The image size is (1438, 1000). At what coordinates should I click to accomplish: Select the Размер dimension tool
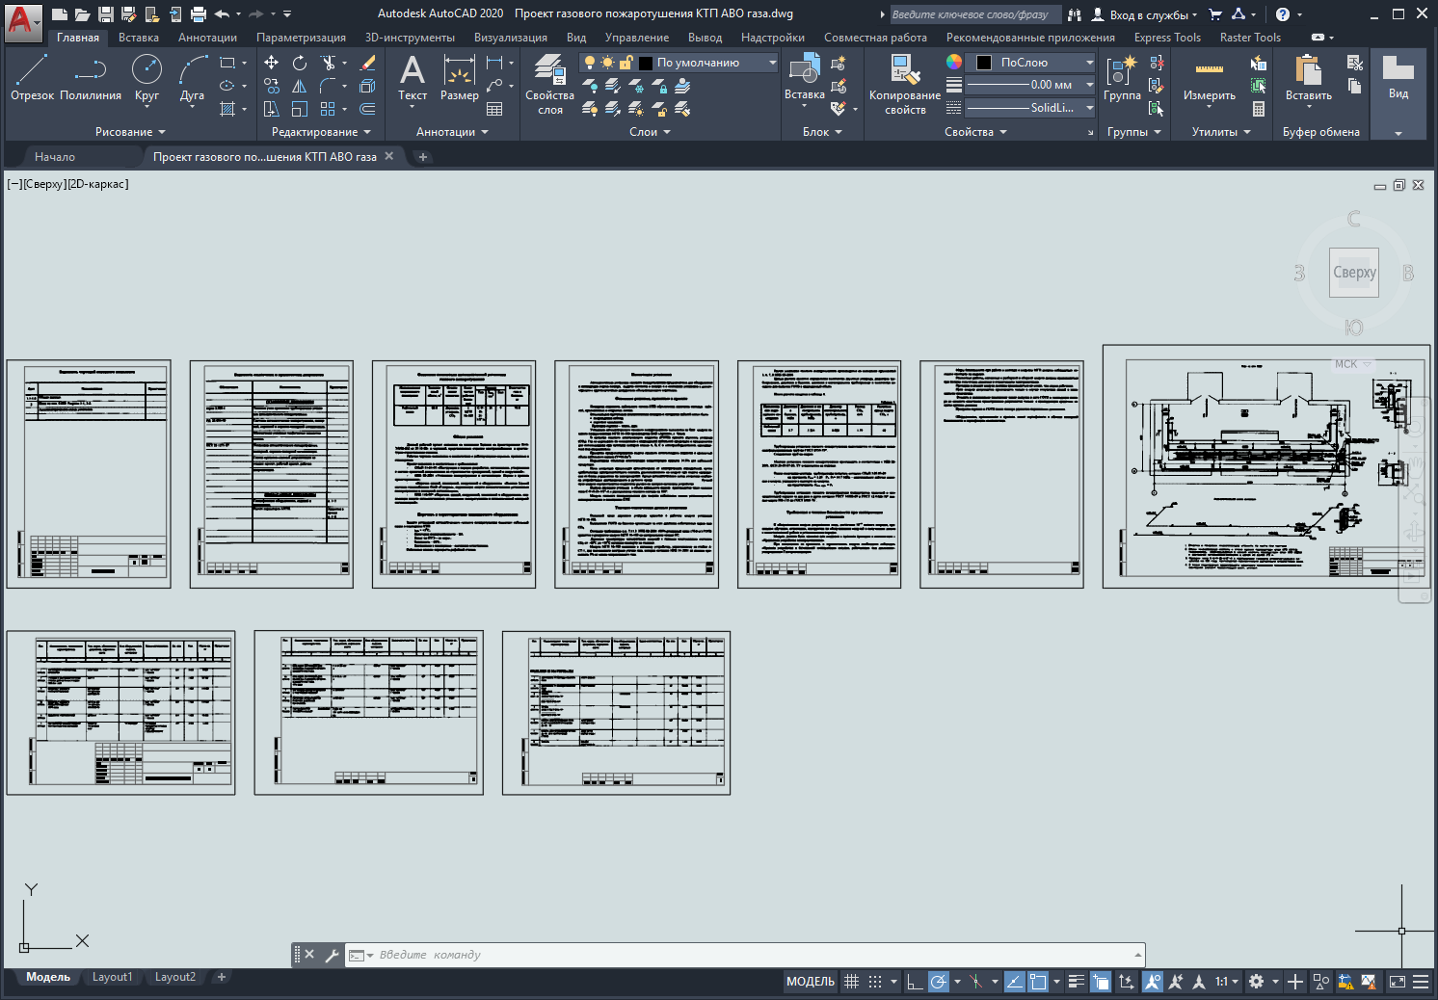point(459,77)
